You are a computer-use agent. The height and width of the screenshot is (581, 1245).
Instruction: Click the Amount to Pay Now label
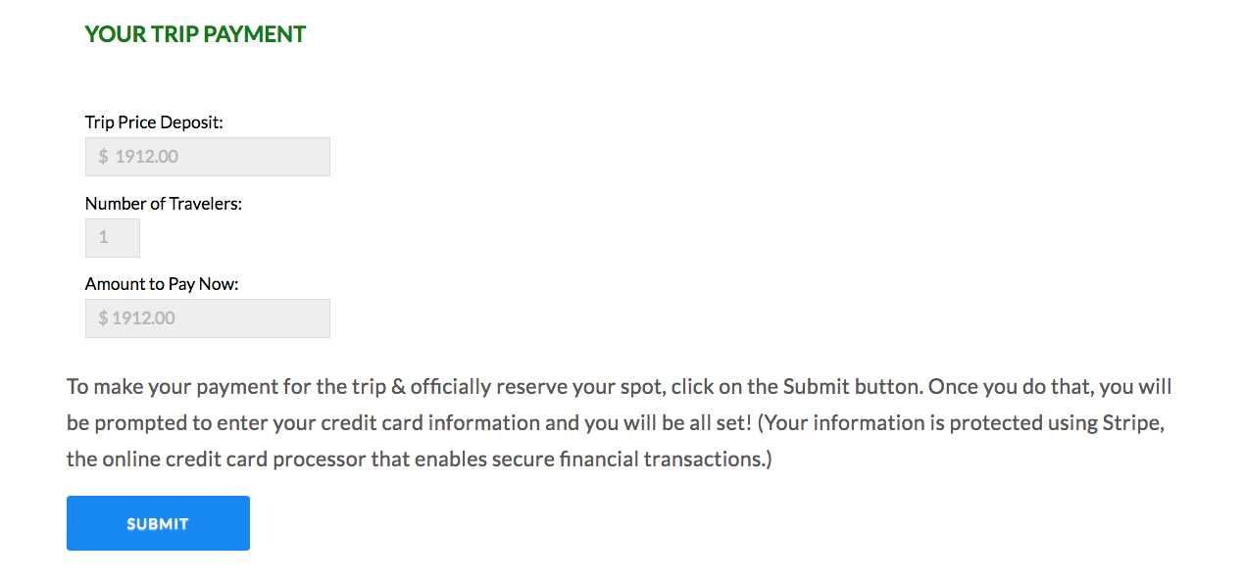click(x=161, y=283)
